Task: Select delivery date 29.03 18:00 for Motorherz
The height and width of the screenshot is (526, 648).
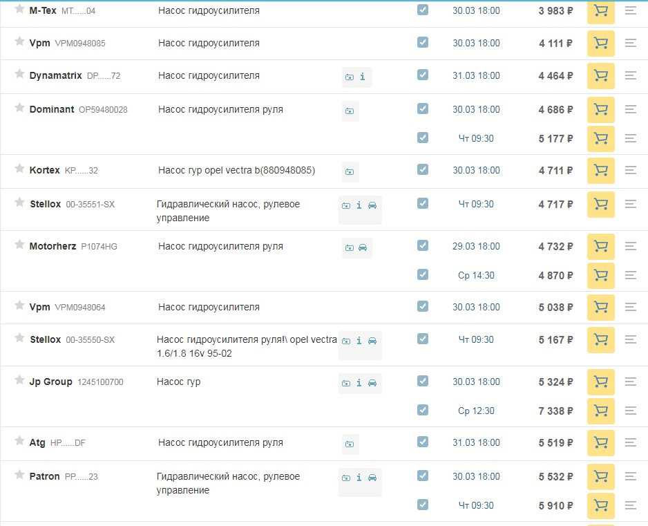Action: (476, 247)
